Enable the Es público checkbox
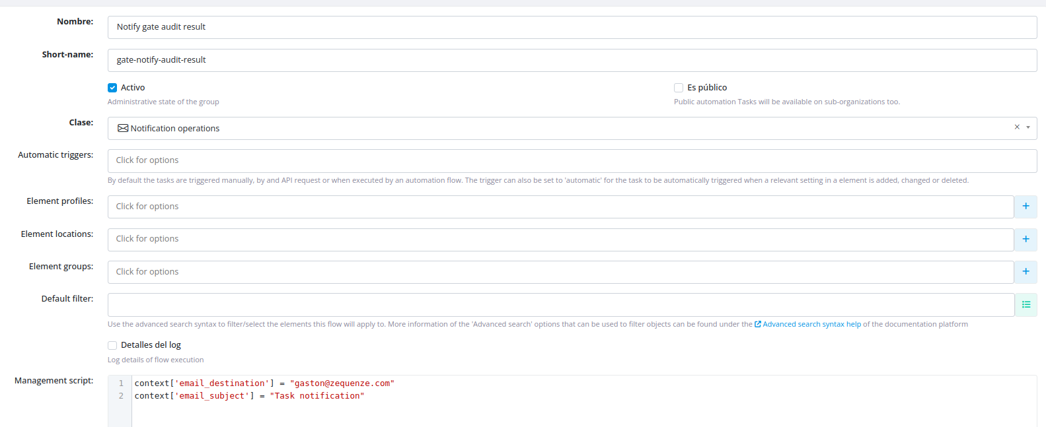 coord(679,88)
